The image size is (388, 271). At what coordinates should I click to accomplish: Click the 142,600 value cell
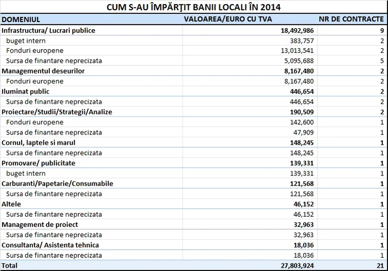pyautogui.click(x=302, y=122)
